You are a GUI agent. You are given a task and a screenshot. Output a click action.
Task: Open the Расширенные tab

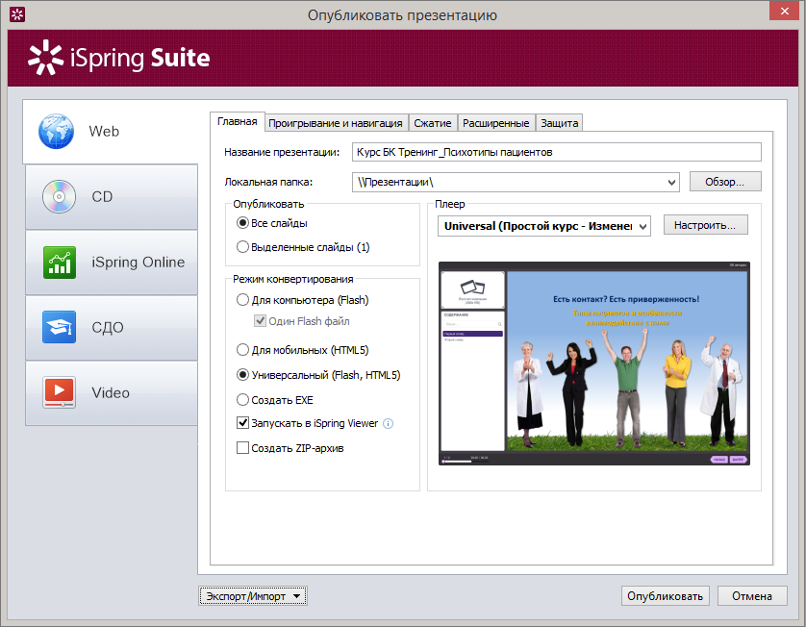[x=496, y=123]
